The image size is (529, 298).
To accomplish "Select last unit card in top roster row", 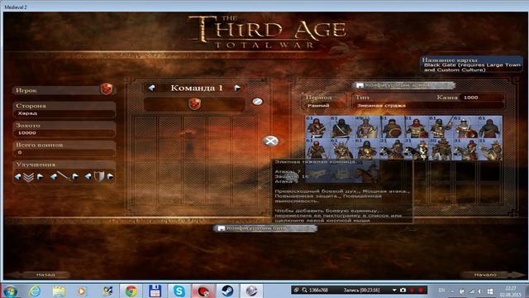I will click(489, 127).
